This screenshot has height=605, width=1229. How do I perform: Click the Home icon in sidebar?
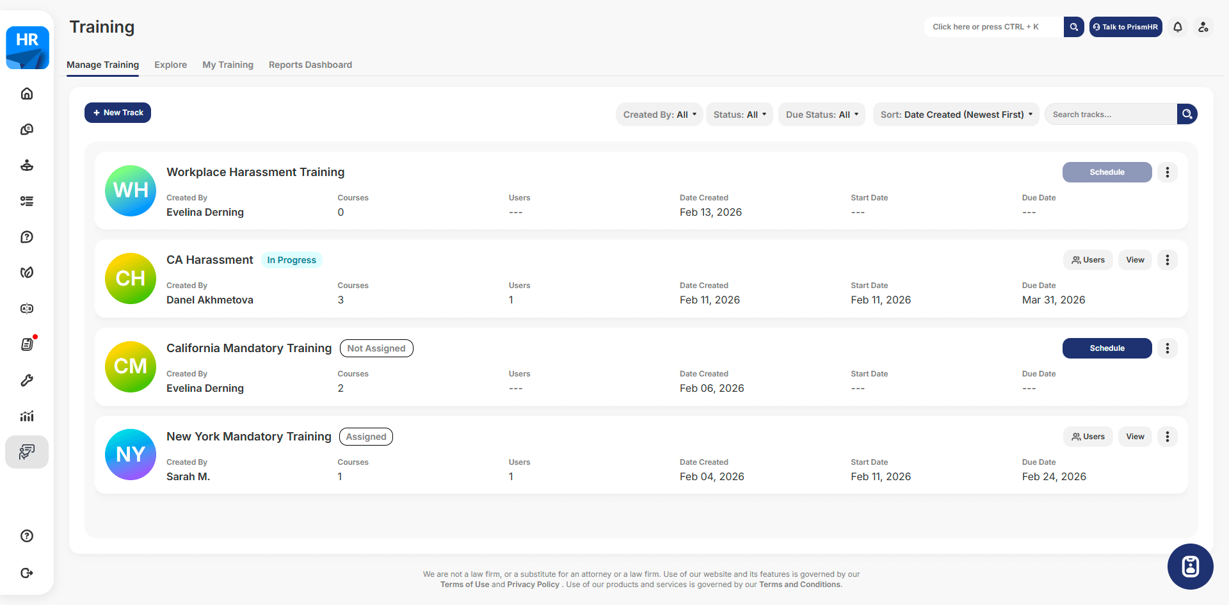[x=27, y=93]
